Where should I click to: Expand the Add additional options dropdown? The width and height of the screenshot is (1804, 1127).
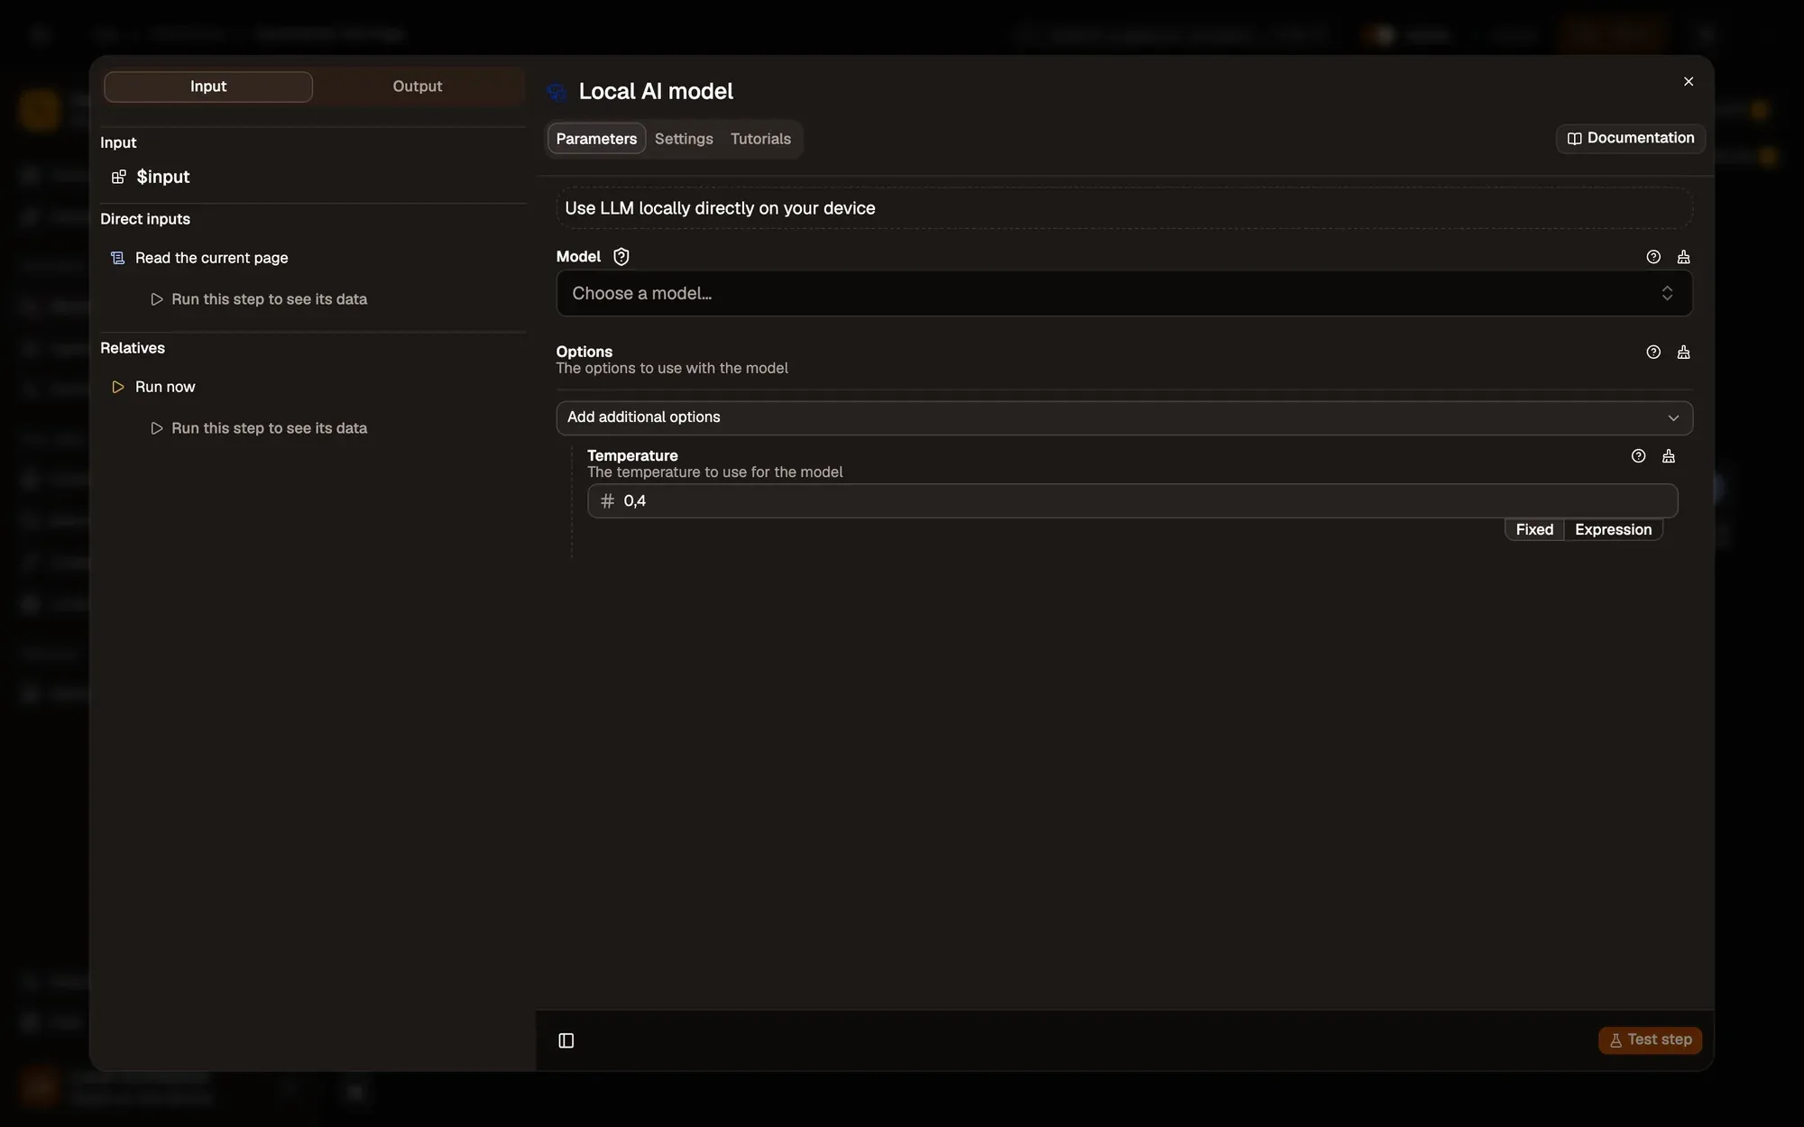coord(1124,417)
